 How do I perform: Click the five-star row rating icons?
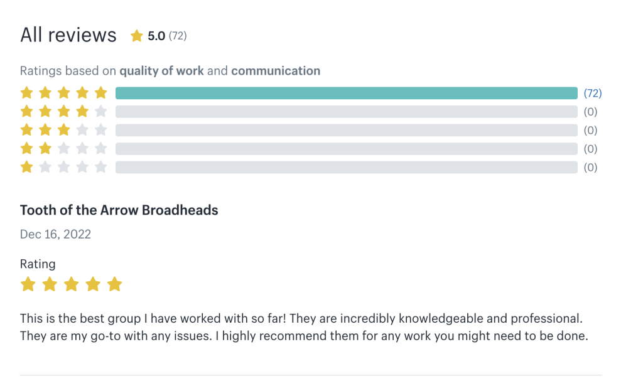click(63, 94)
